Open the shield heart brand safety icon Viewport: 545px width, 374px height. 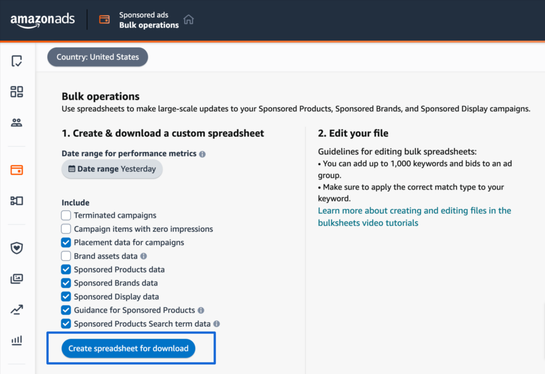tap(16, 248)
